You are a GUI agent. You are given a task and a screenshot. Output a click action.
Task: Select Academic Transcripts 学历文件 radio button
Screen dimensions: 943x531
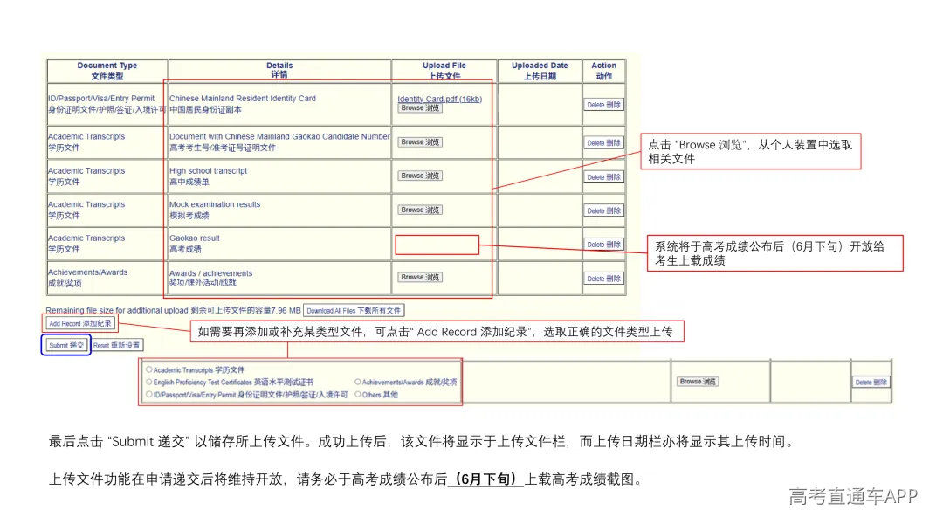(149, 369)
